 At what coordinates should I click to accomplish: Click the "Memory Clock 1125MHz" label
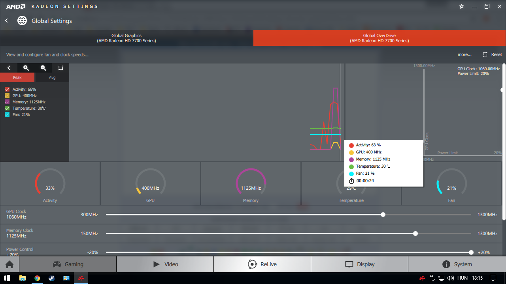tap(20, 233)
